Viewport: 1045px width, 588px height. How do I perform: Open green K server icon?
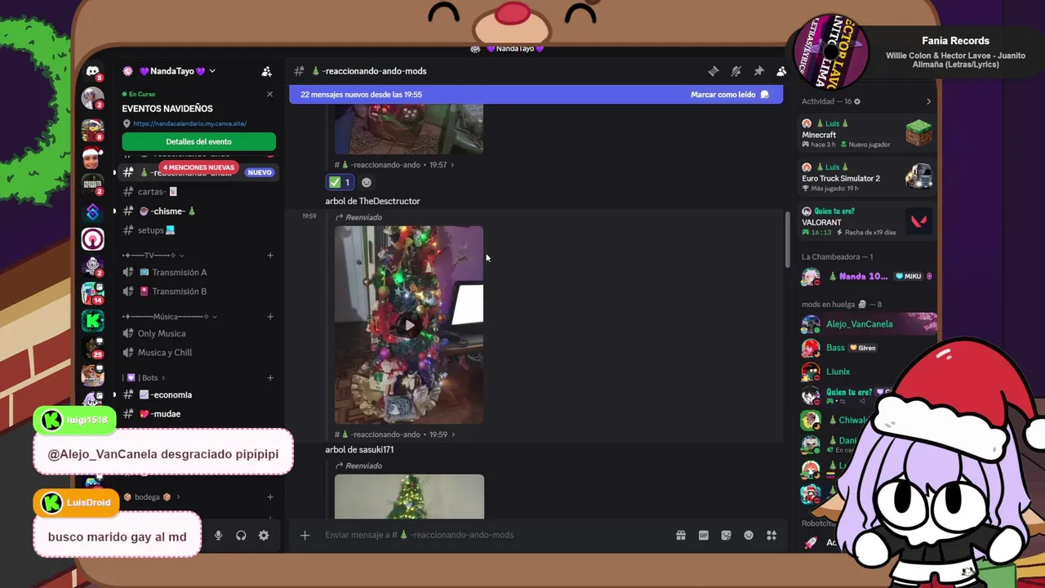(93, 320)
